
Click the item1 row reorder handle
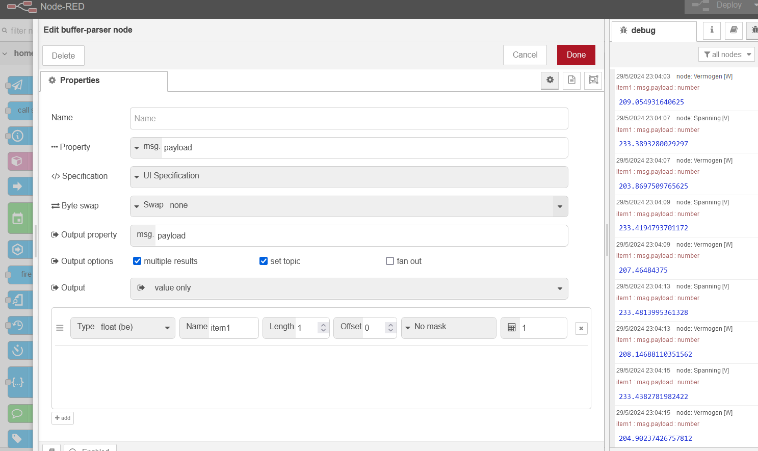[60, 328]
